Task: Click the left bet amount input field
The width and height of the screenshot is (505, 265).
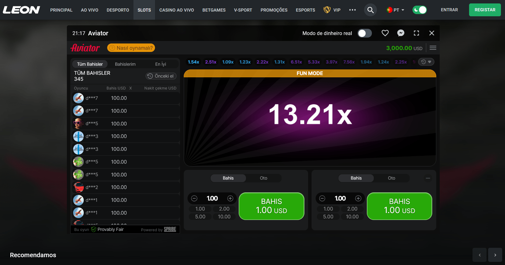Action: pos(212,198)
